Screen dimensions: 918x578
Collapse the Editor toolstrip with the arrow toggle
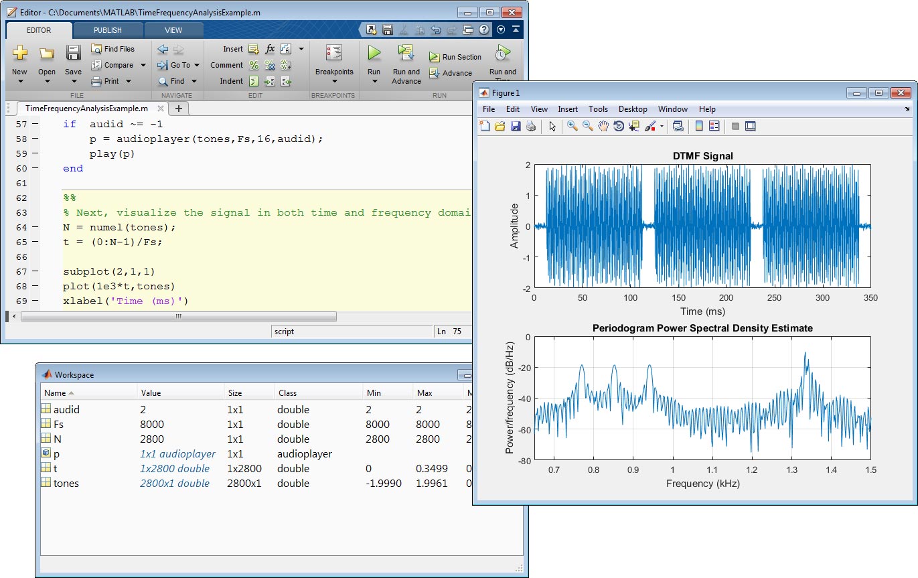coord(514,29)
